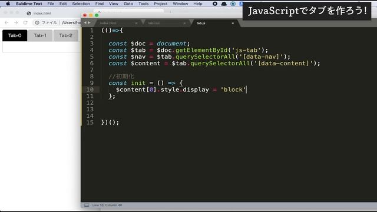This screenshot has height=212, width=377.
Task: Click '[data-nav]' string on line 5
Action: [261, 57]
